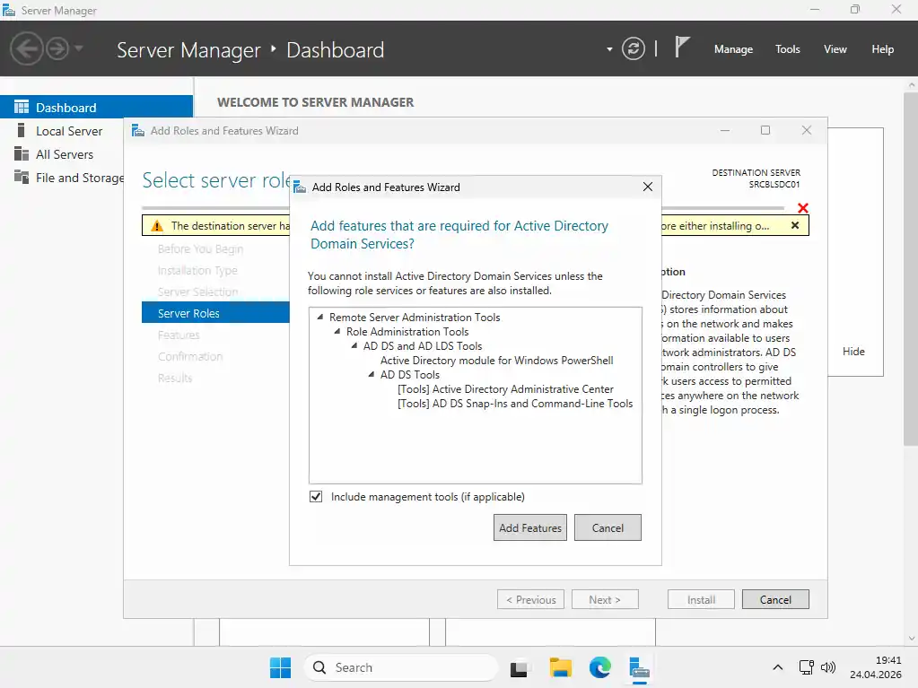This screenshot has width=918, height=688.
Task: Click the wizard title bar icon
Action: [x=138, y=130]
